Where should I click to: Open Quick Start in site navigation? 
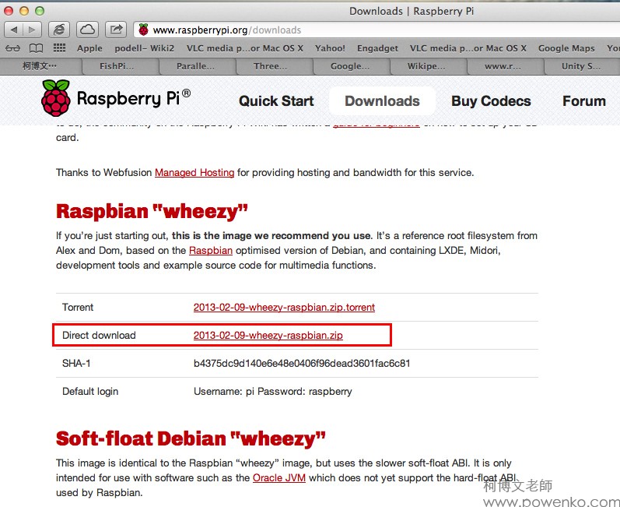pos(276,101)
